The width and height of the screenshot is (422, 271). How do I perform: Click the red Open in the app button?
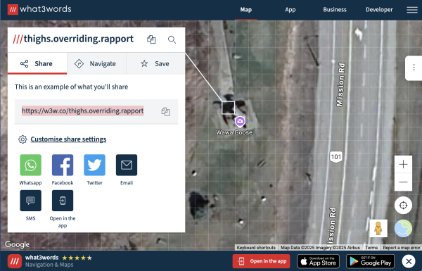[262, 261]
